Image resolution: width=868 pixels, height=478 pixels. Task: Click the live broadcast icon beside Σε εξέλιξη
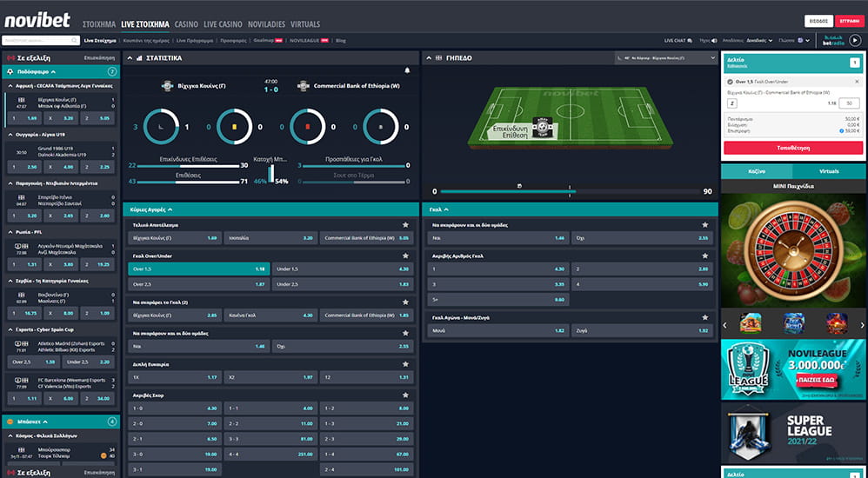pyautogui.click(x=10, y=57)
